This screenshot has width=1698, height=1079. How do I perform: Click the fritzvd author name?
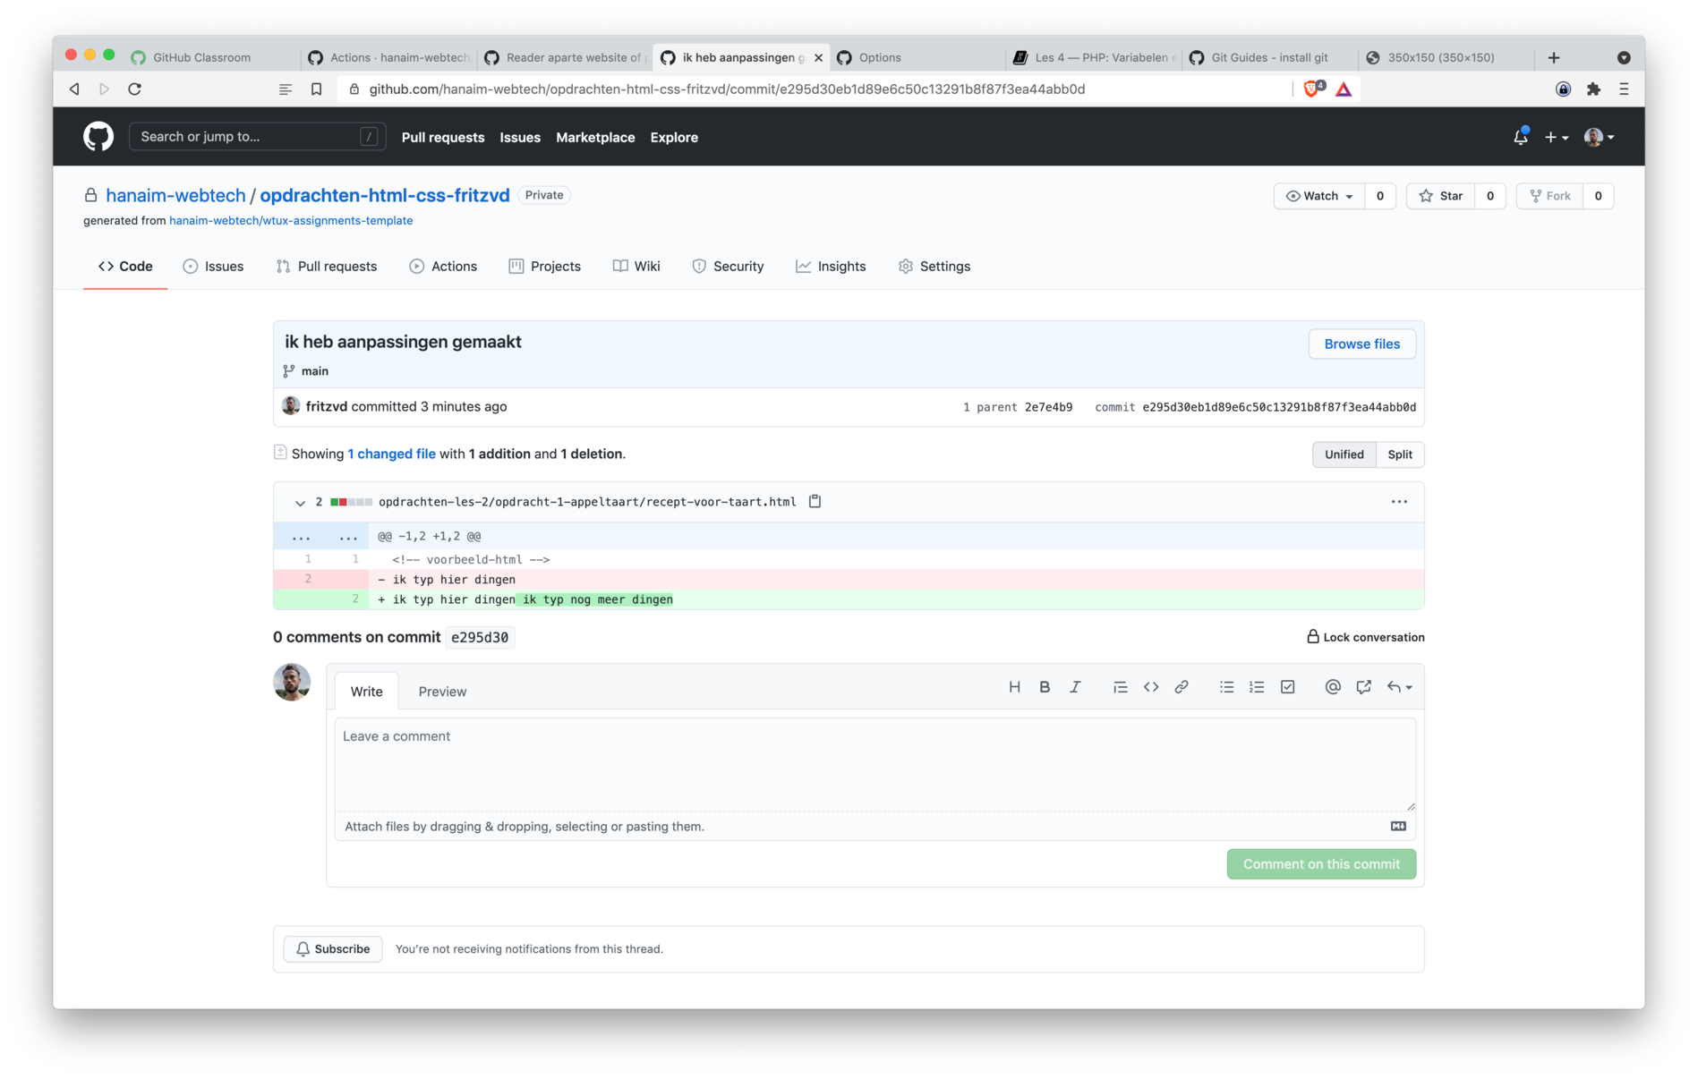click(x=326, y=406)
